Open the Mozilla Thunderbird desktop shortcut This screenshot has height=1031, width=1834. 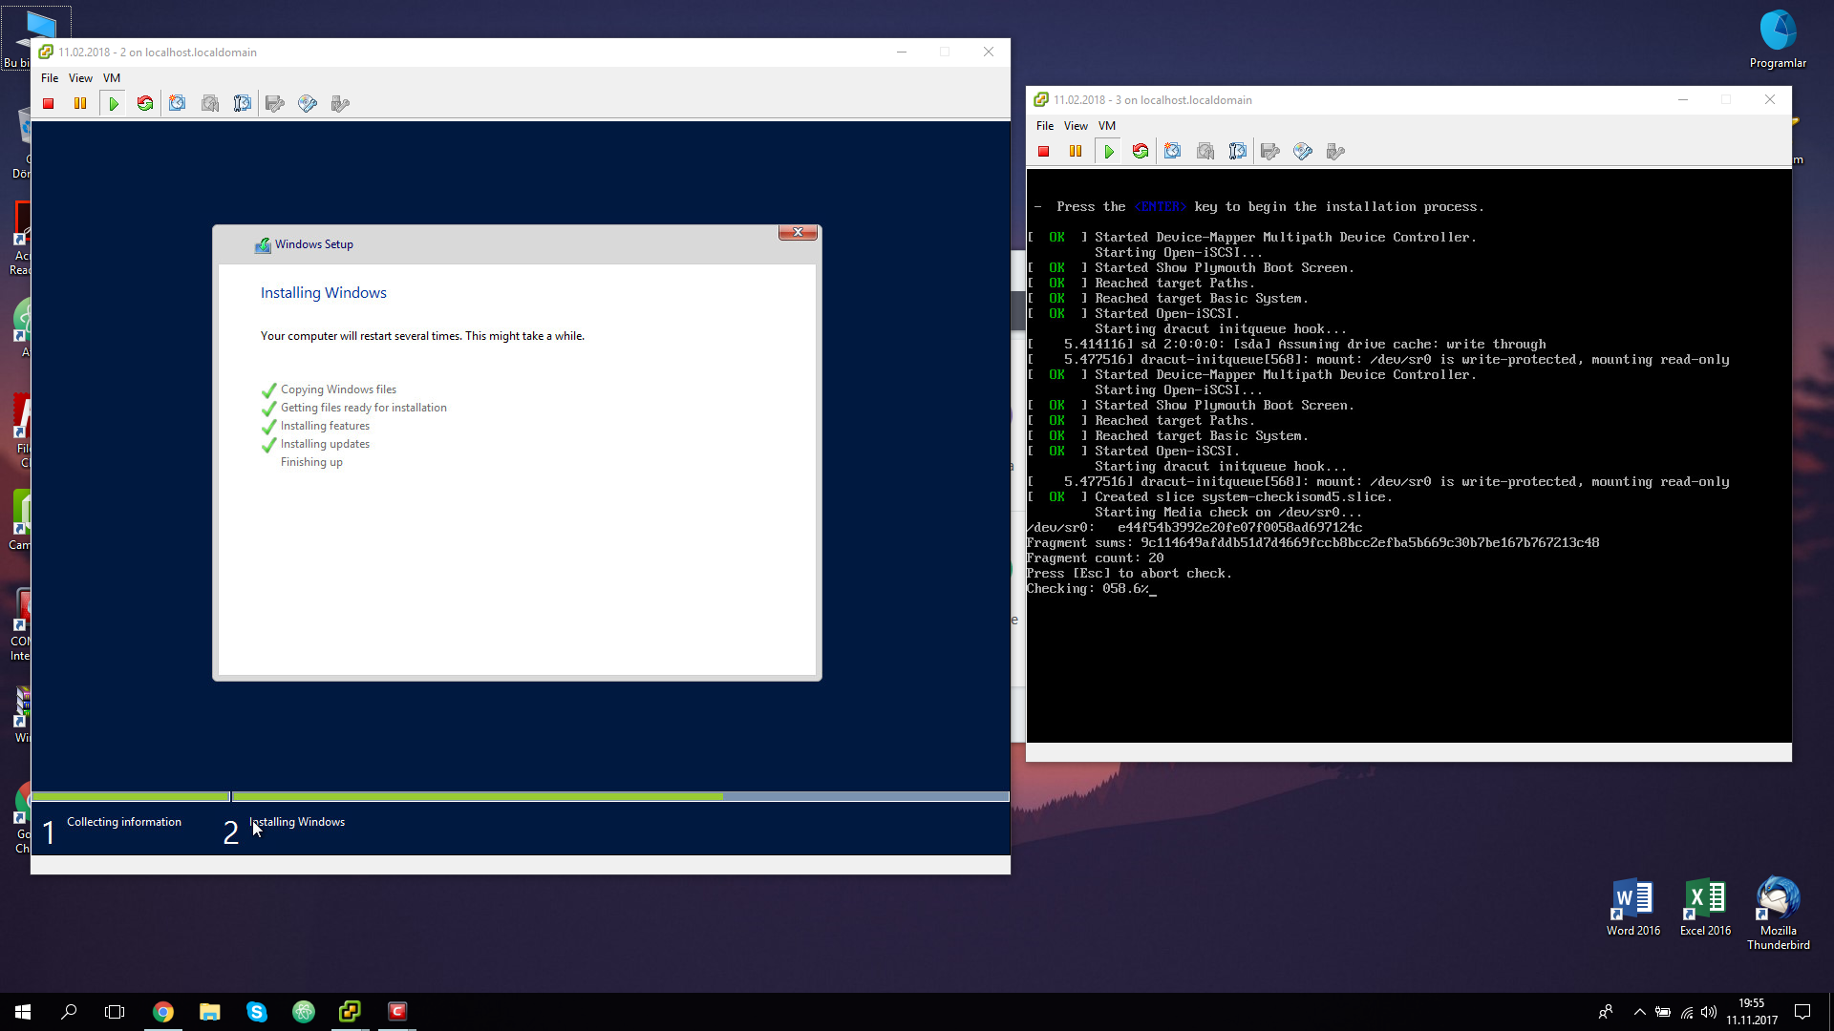click(x=1779, y=914)
